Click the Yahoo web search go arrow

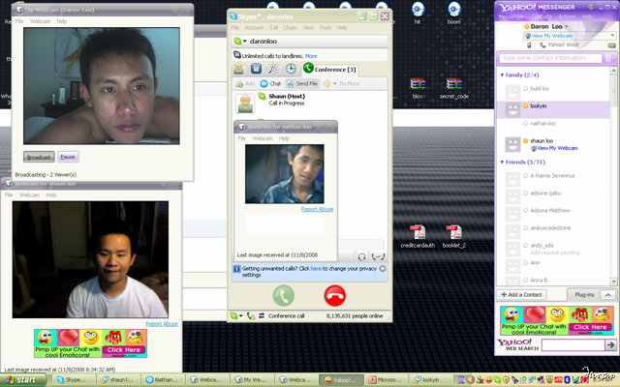pyautogui.click(x=611, y=344)
